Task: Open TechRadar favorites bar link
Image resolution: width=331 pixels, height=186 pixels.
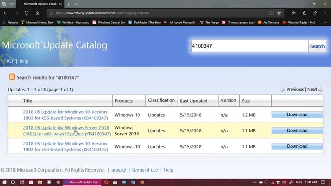Action: click(x=145, y=22)
